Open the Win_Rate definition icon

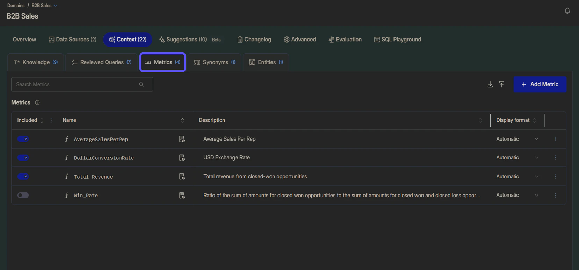pyautogui.click(x=182, y=195)
